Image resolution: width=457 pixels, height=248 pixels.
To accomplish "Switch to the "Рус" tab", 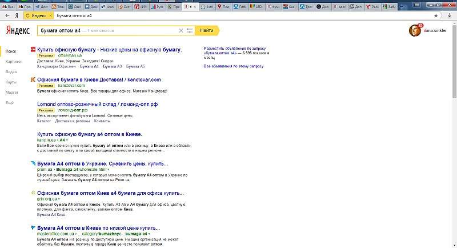I will coord(157,6).
